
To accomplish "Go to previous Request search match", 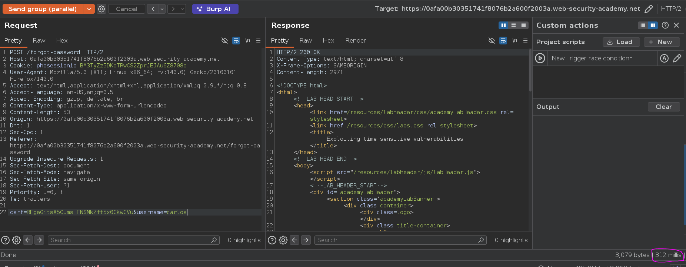I will coord(28,240).
